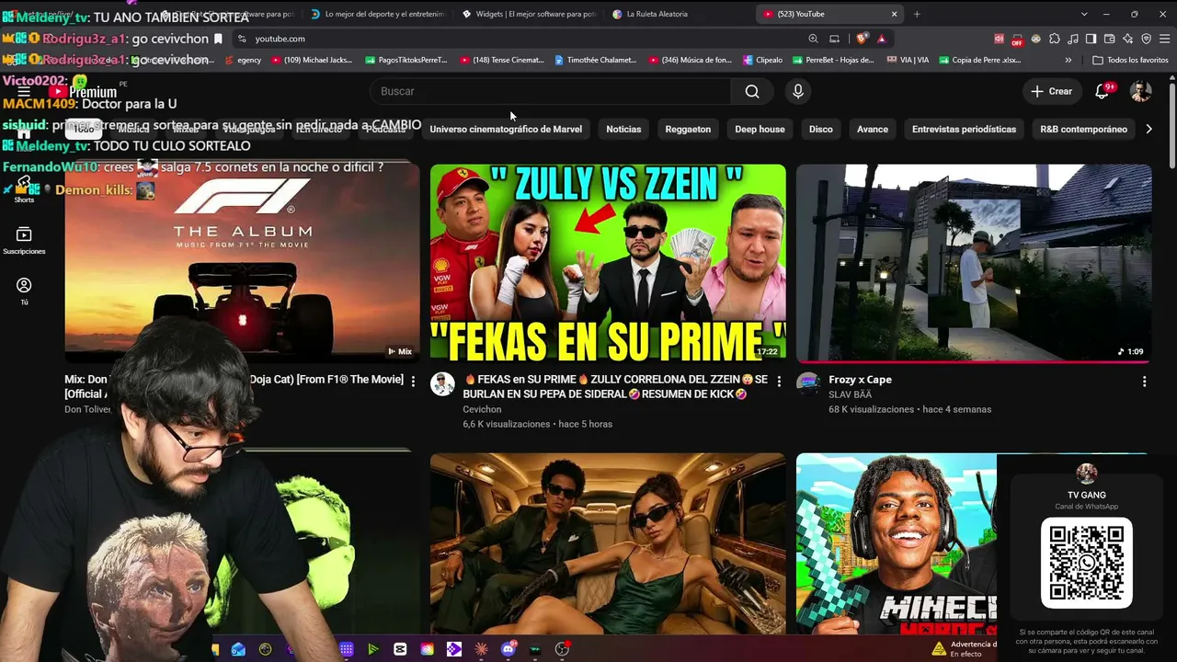Open the PerreBet - Hojas bookmark
This screenshot has width=1177, height=662.
pyautogui.click(x=832, y=60)
